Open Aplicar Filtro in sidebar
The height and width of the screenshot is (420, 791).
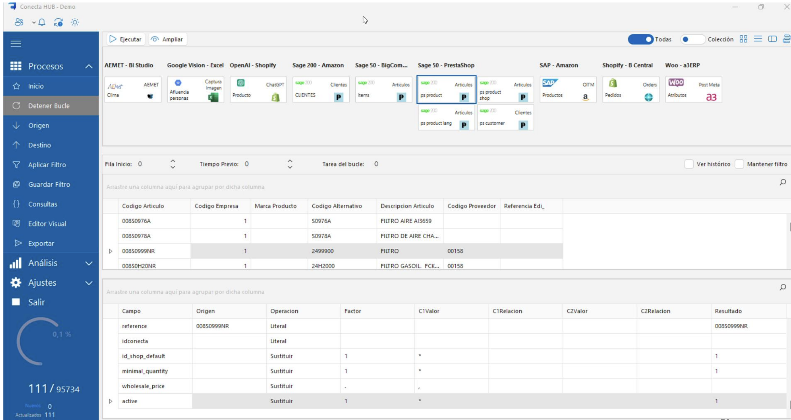[47, 165]
